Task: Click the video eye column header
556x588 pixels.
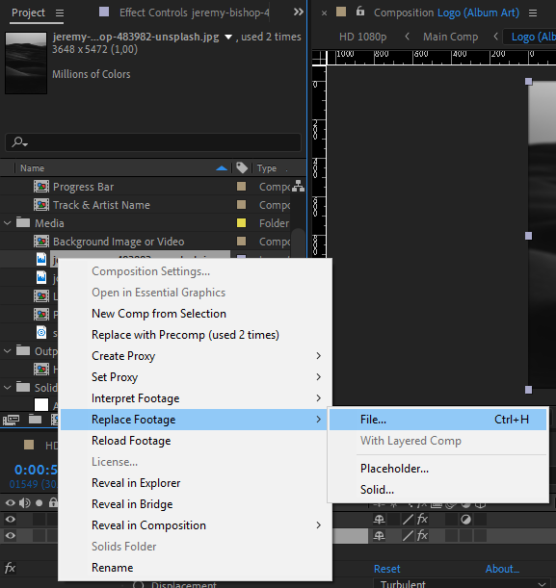Action: pyautogui.click(x=11, y=503)
